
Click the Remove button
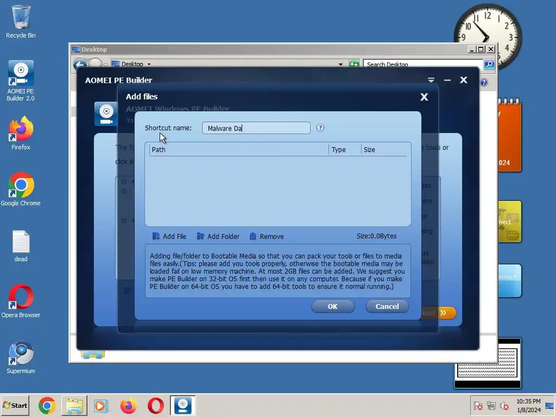pos(266,236)
